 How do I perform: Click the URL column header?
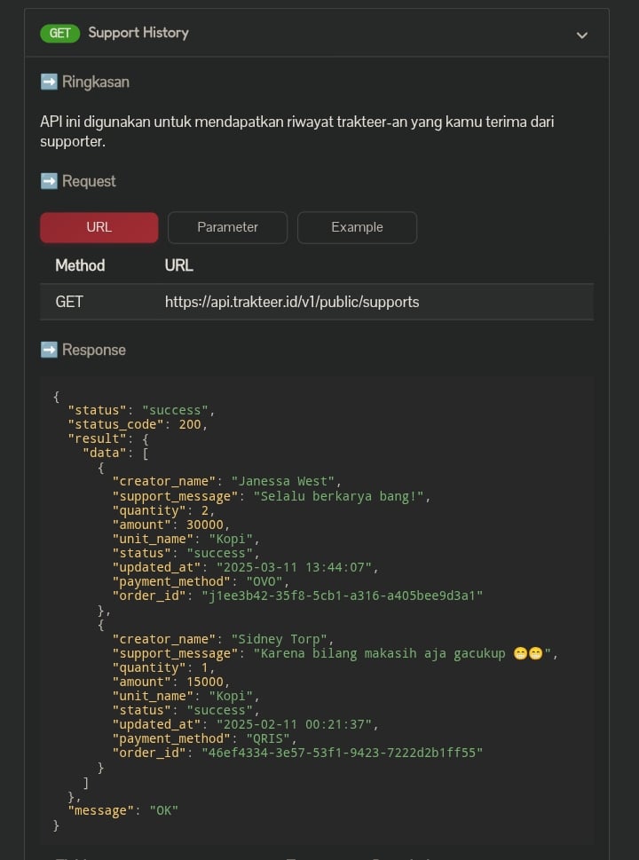[178, 265]
